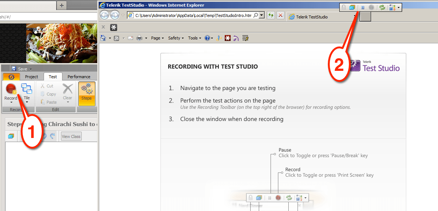Open the address bar history dropdown
Screen dimensions: 438x211
click(x=262, y=15)
